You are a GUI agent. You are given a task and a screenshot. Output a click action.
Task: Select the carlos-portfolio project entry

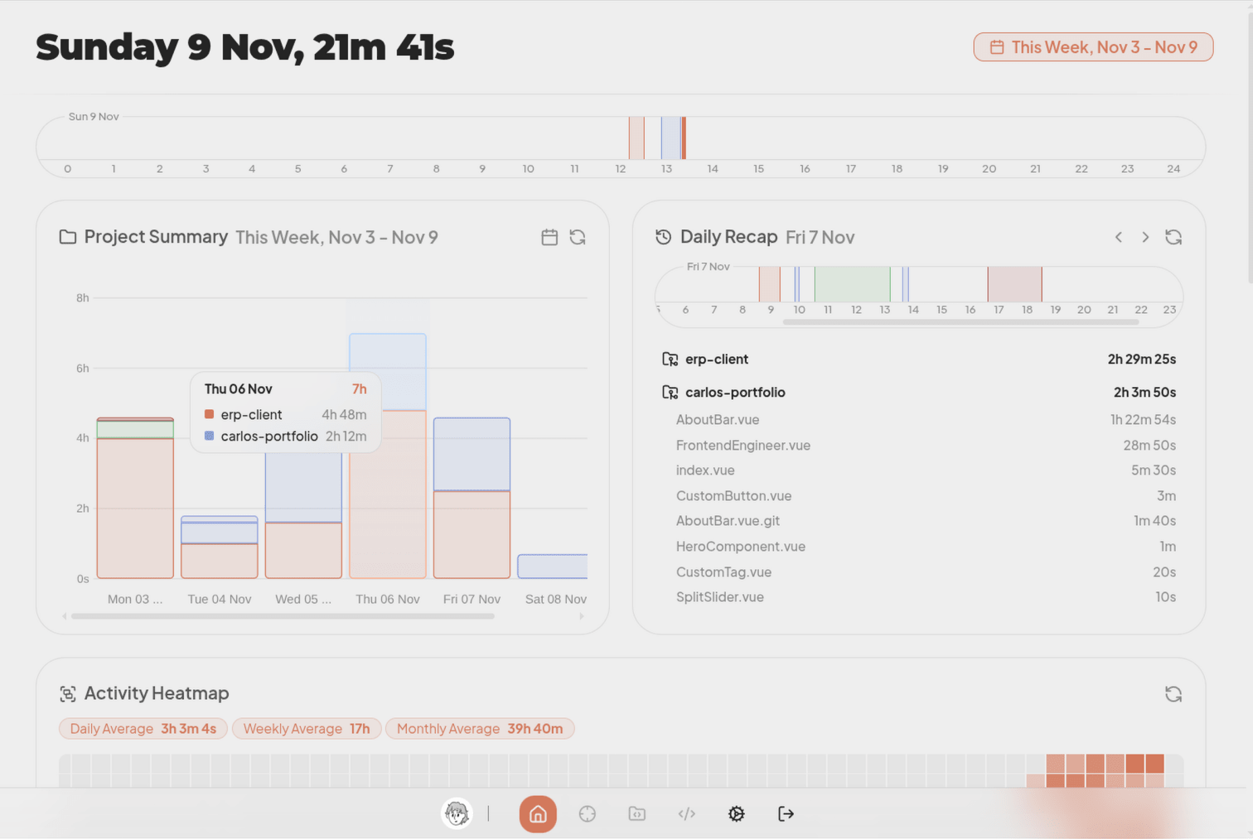coord(735,392)
